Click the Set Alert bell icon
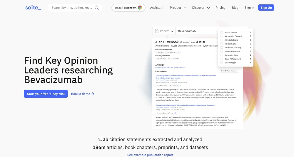 click(x=181, y=42)
